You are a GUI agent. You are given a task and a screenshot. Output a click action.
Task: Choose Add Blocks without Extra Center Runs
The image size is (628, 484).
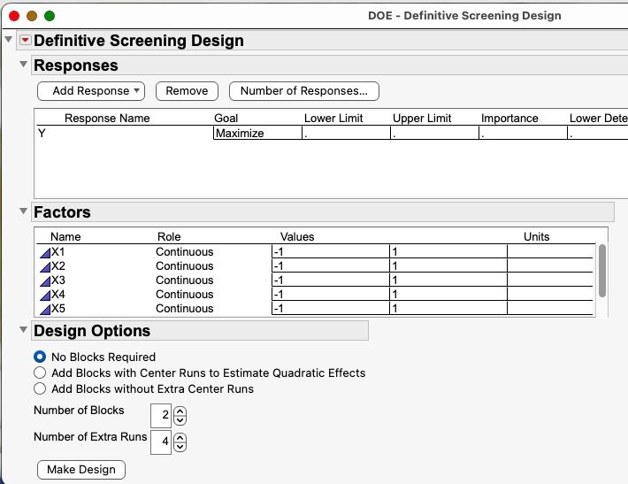[x=40, y=389]
